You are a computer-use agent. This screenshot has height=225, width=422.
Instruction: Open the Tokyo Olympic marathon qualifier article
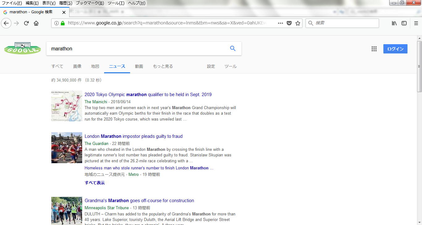point(148,95)
